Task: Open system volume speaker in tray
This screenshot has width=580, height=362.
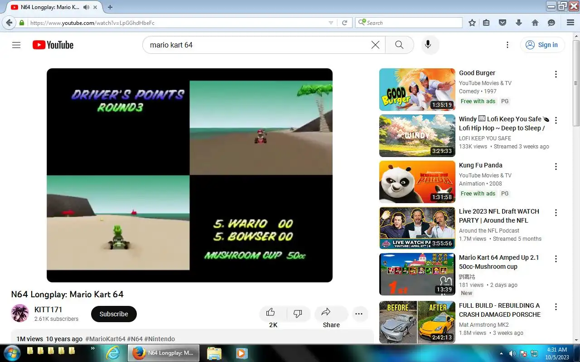Action: pos(512,353)
